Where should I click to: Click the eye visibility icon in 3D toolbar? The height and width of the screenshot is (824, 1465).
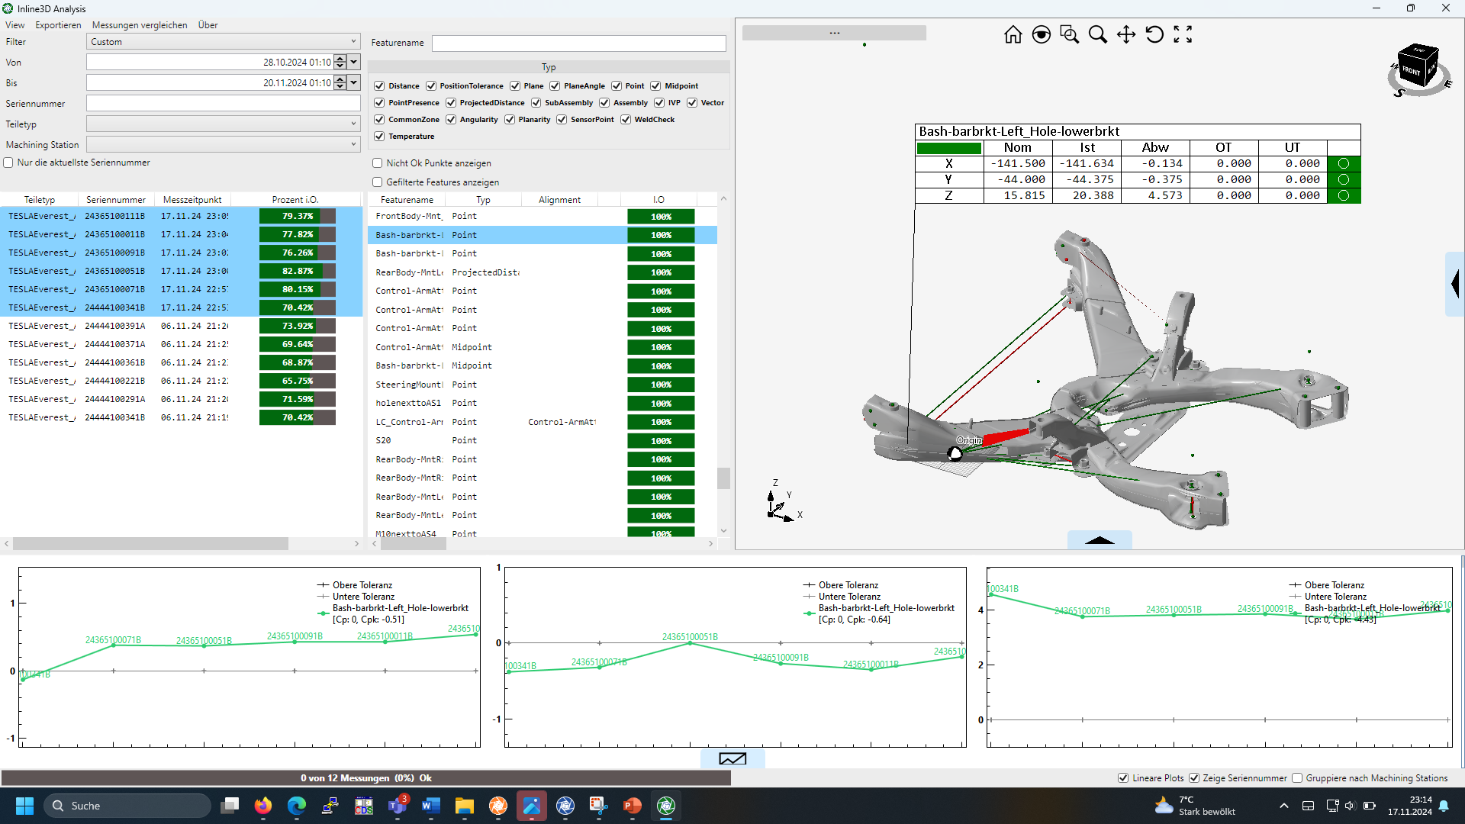(1041, 34)
